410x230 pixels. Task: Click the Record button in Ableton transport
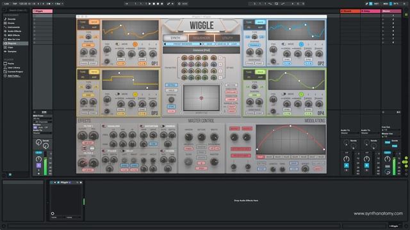point(158,4)
